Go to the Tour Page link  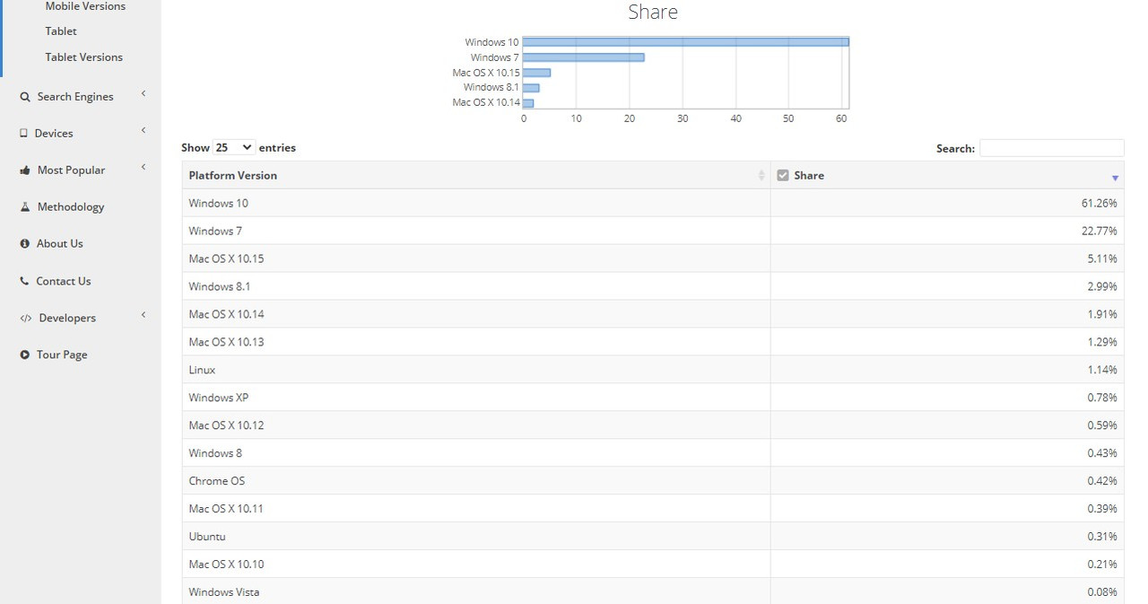62,355
